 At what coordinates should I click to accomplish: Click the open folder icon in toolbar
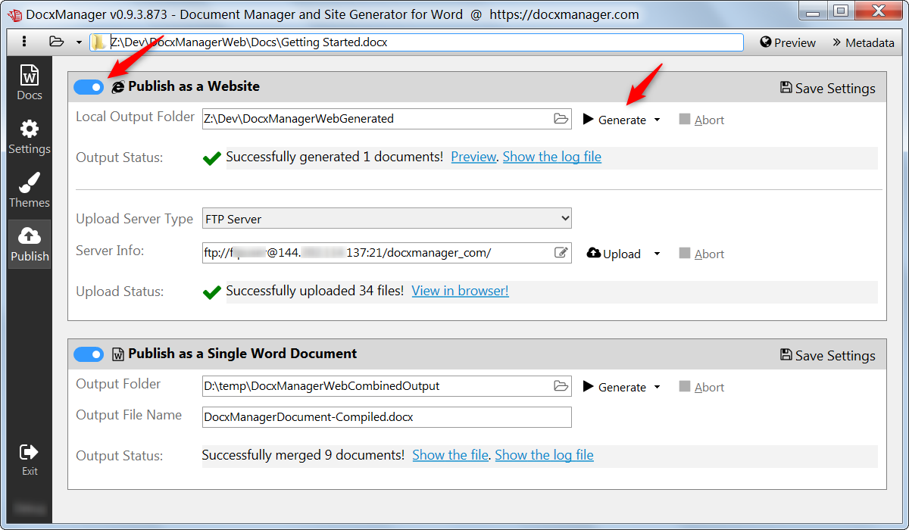point(57,42)
